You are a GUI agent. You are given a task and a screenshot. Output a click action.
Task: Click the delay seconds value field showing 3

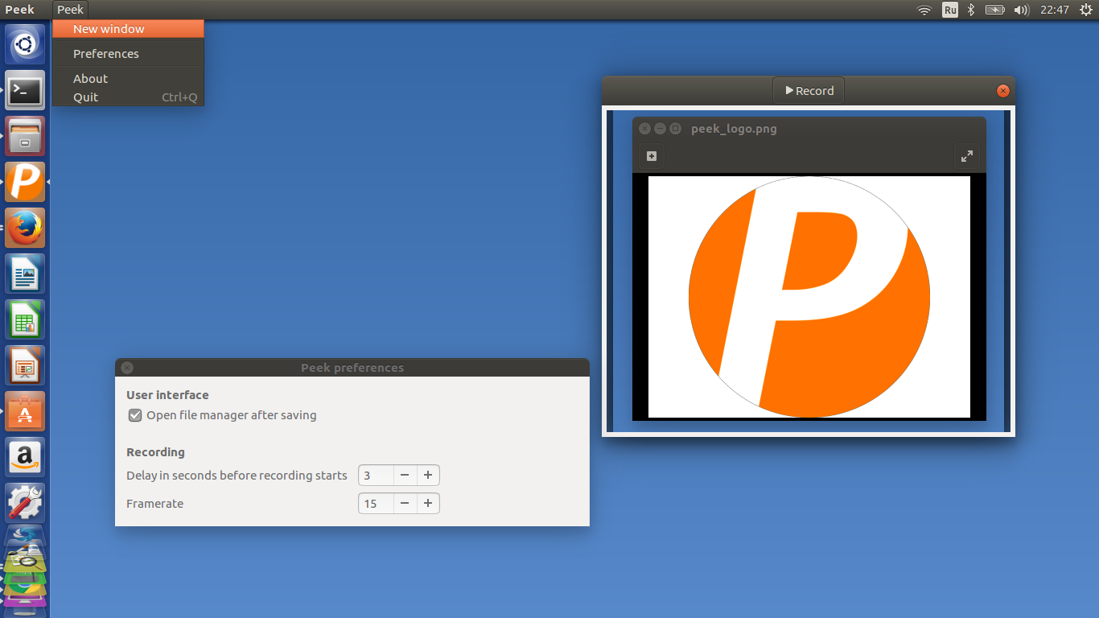pos(376,476)
